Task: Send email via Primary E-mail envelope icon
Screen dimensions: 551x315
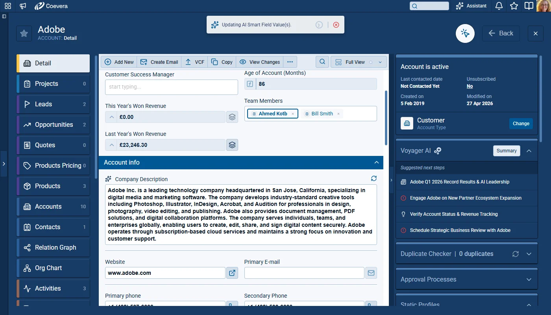Action: point(371,273)
